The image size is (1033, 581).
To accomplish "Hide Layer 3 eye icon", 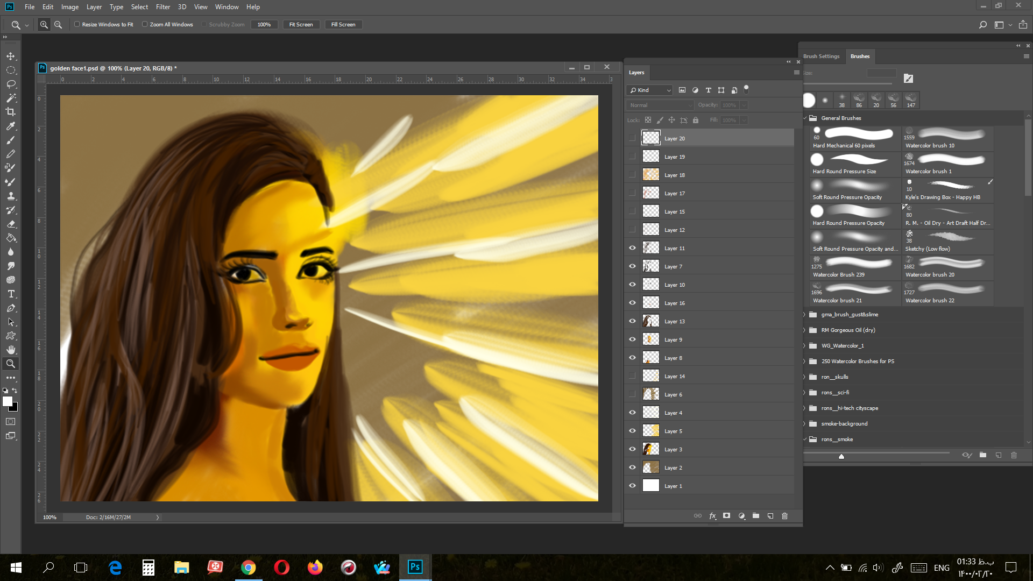I will [632, 449].
